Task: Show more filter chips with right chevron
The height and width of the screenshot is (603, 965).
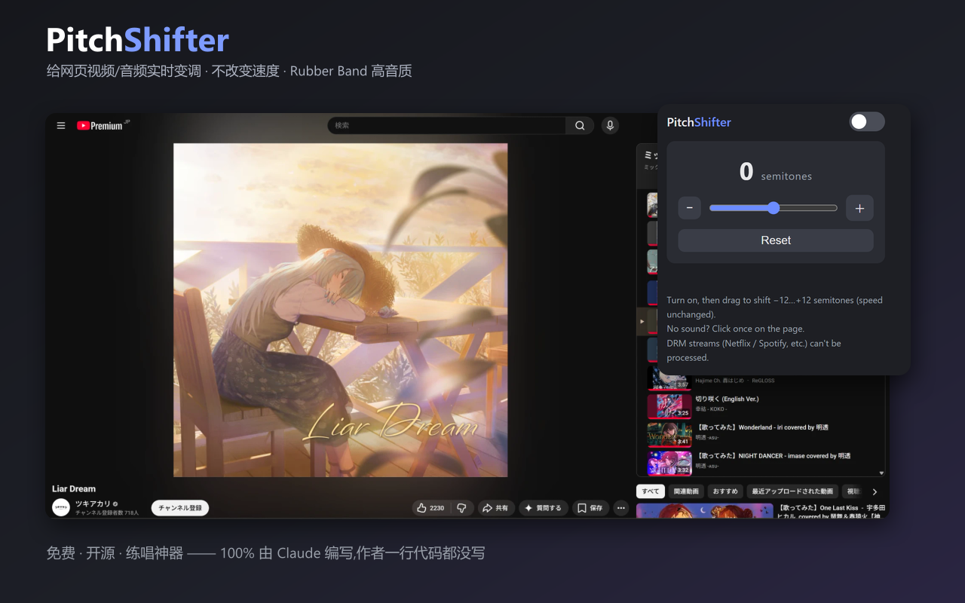Action: tap(875, 491)
